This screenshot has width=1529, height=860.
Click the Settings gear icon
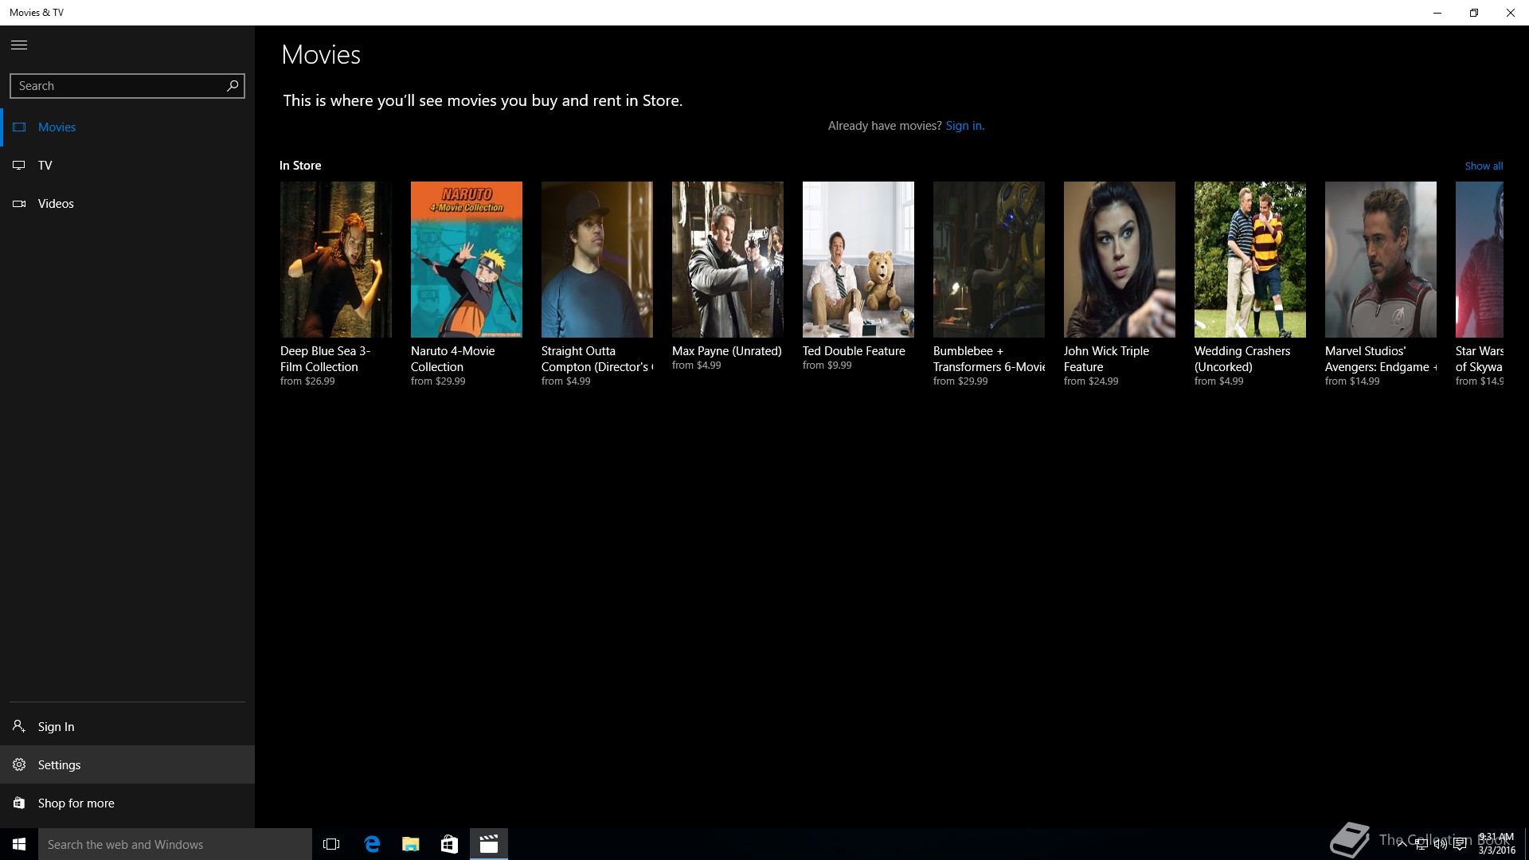[x=19, y=764]
